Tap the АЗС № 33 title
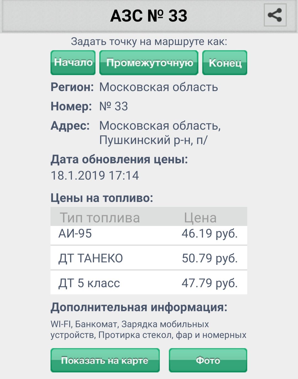 pos(149,16)
